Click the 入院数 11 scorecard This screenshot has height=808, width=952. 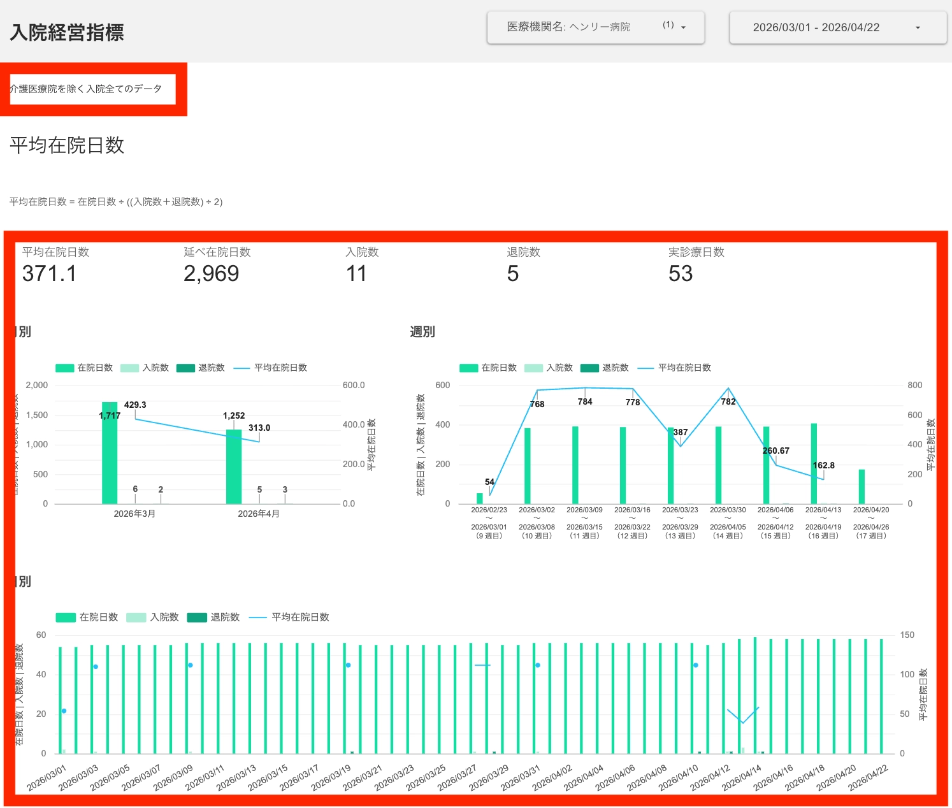pyautogui.click(x=362, y=265)
